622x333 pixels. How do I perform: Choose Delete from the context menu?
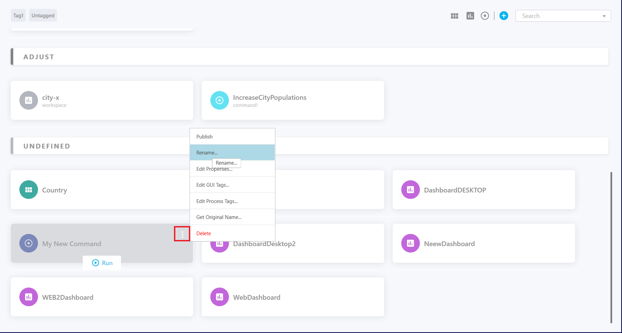tap(203, 233)
